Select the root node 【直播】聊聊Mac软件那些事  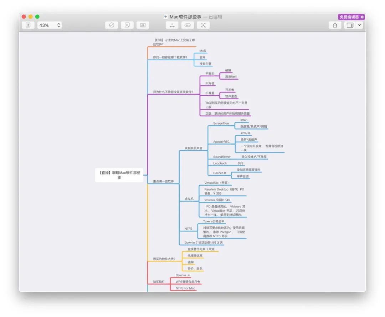point(119,175)
